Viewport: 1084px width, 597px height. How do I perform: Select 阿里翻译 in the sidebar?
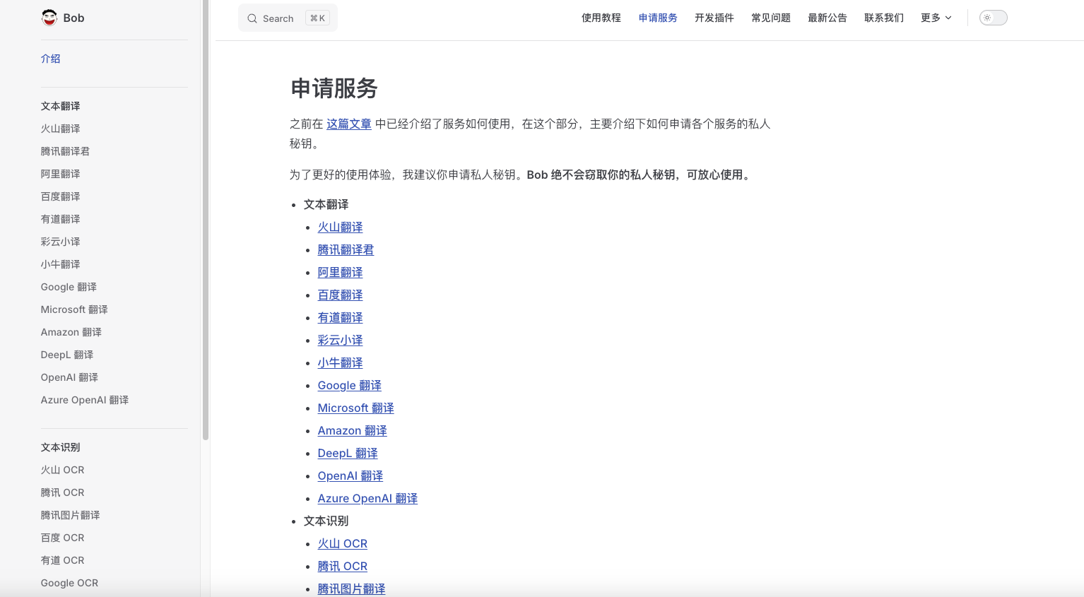tap(60, 174)
